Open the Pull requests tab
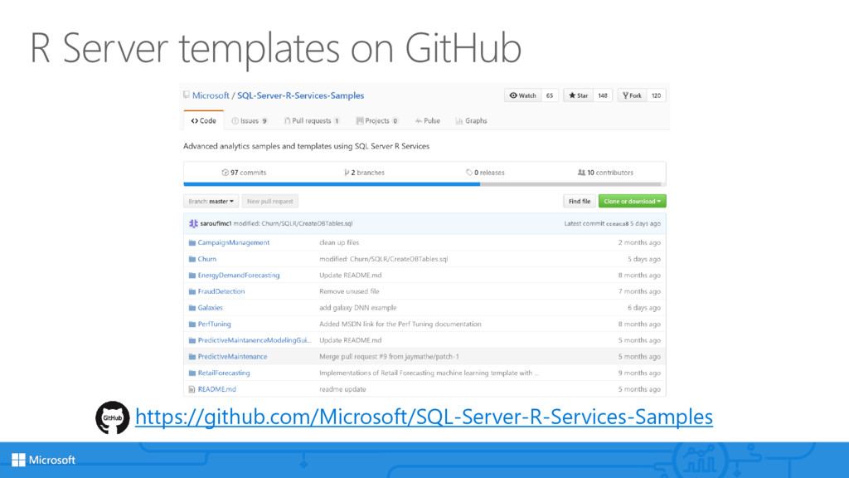This screenshot has width=849, height=478. 311,121
